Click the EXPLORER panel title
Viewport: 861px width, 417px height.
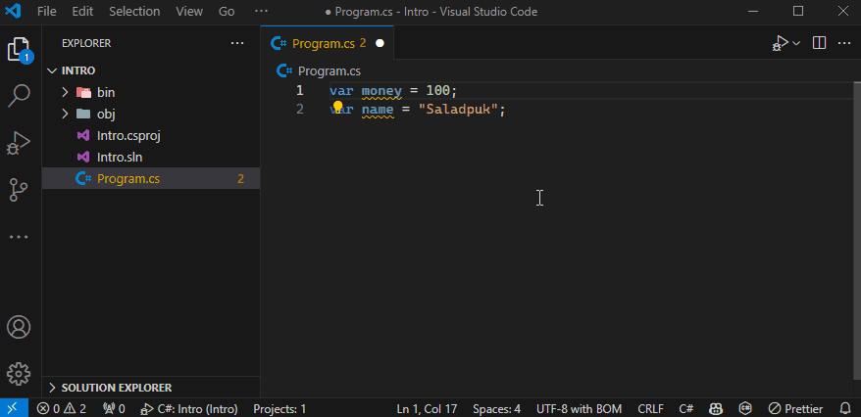click(86, 43)
